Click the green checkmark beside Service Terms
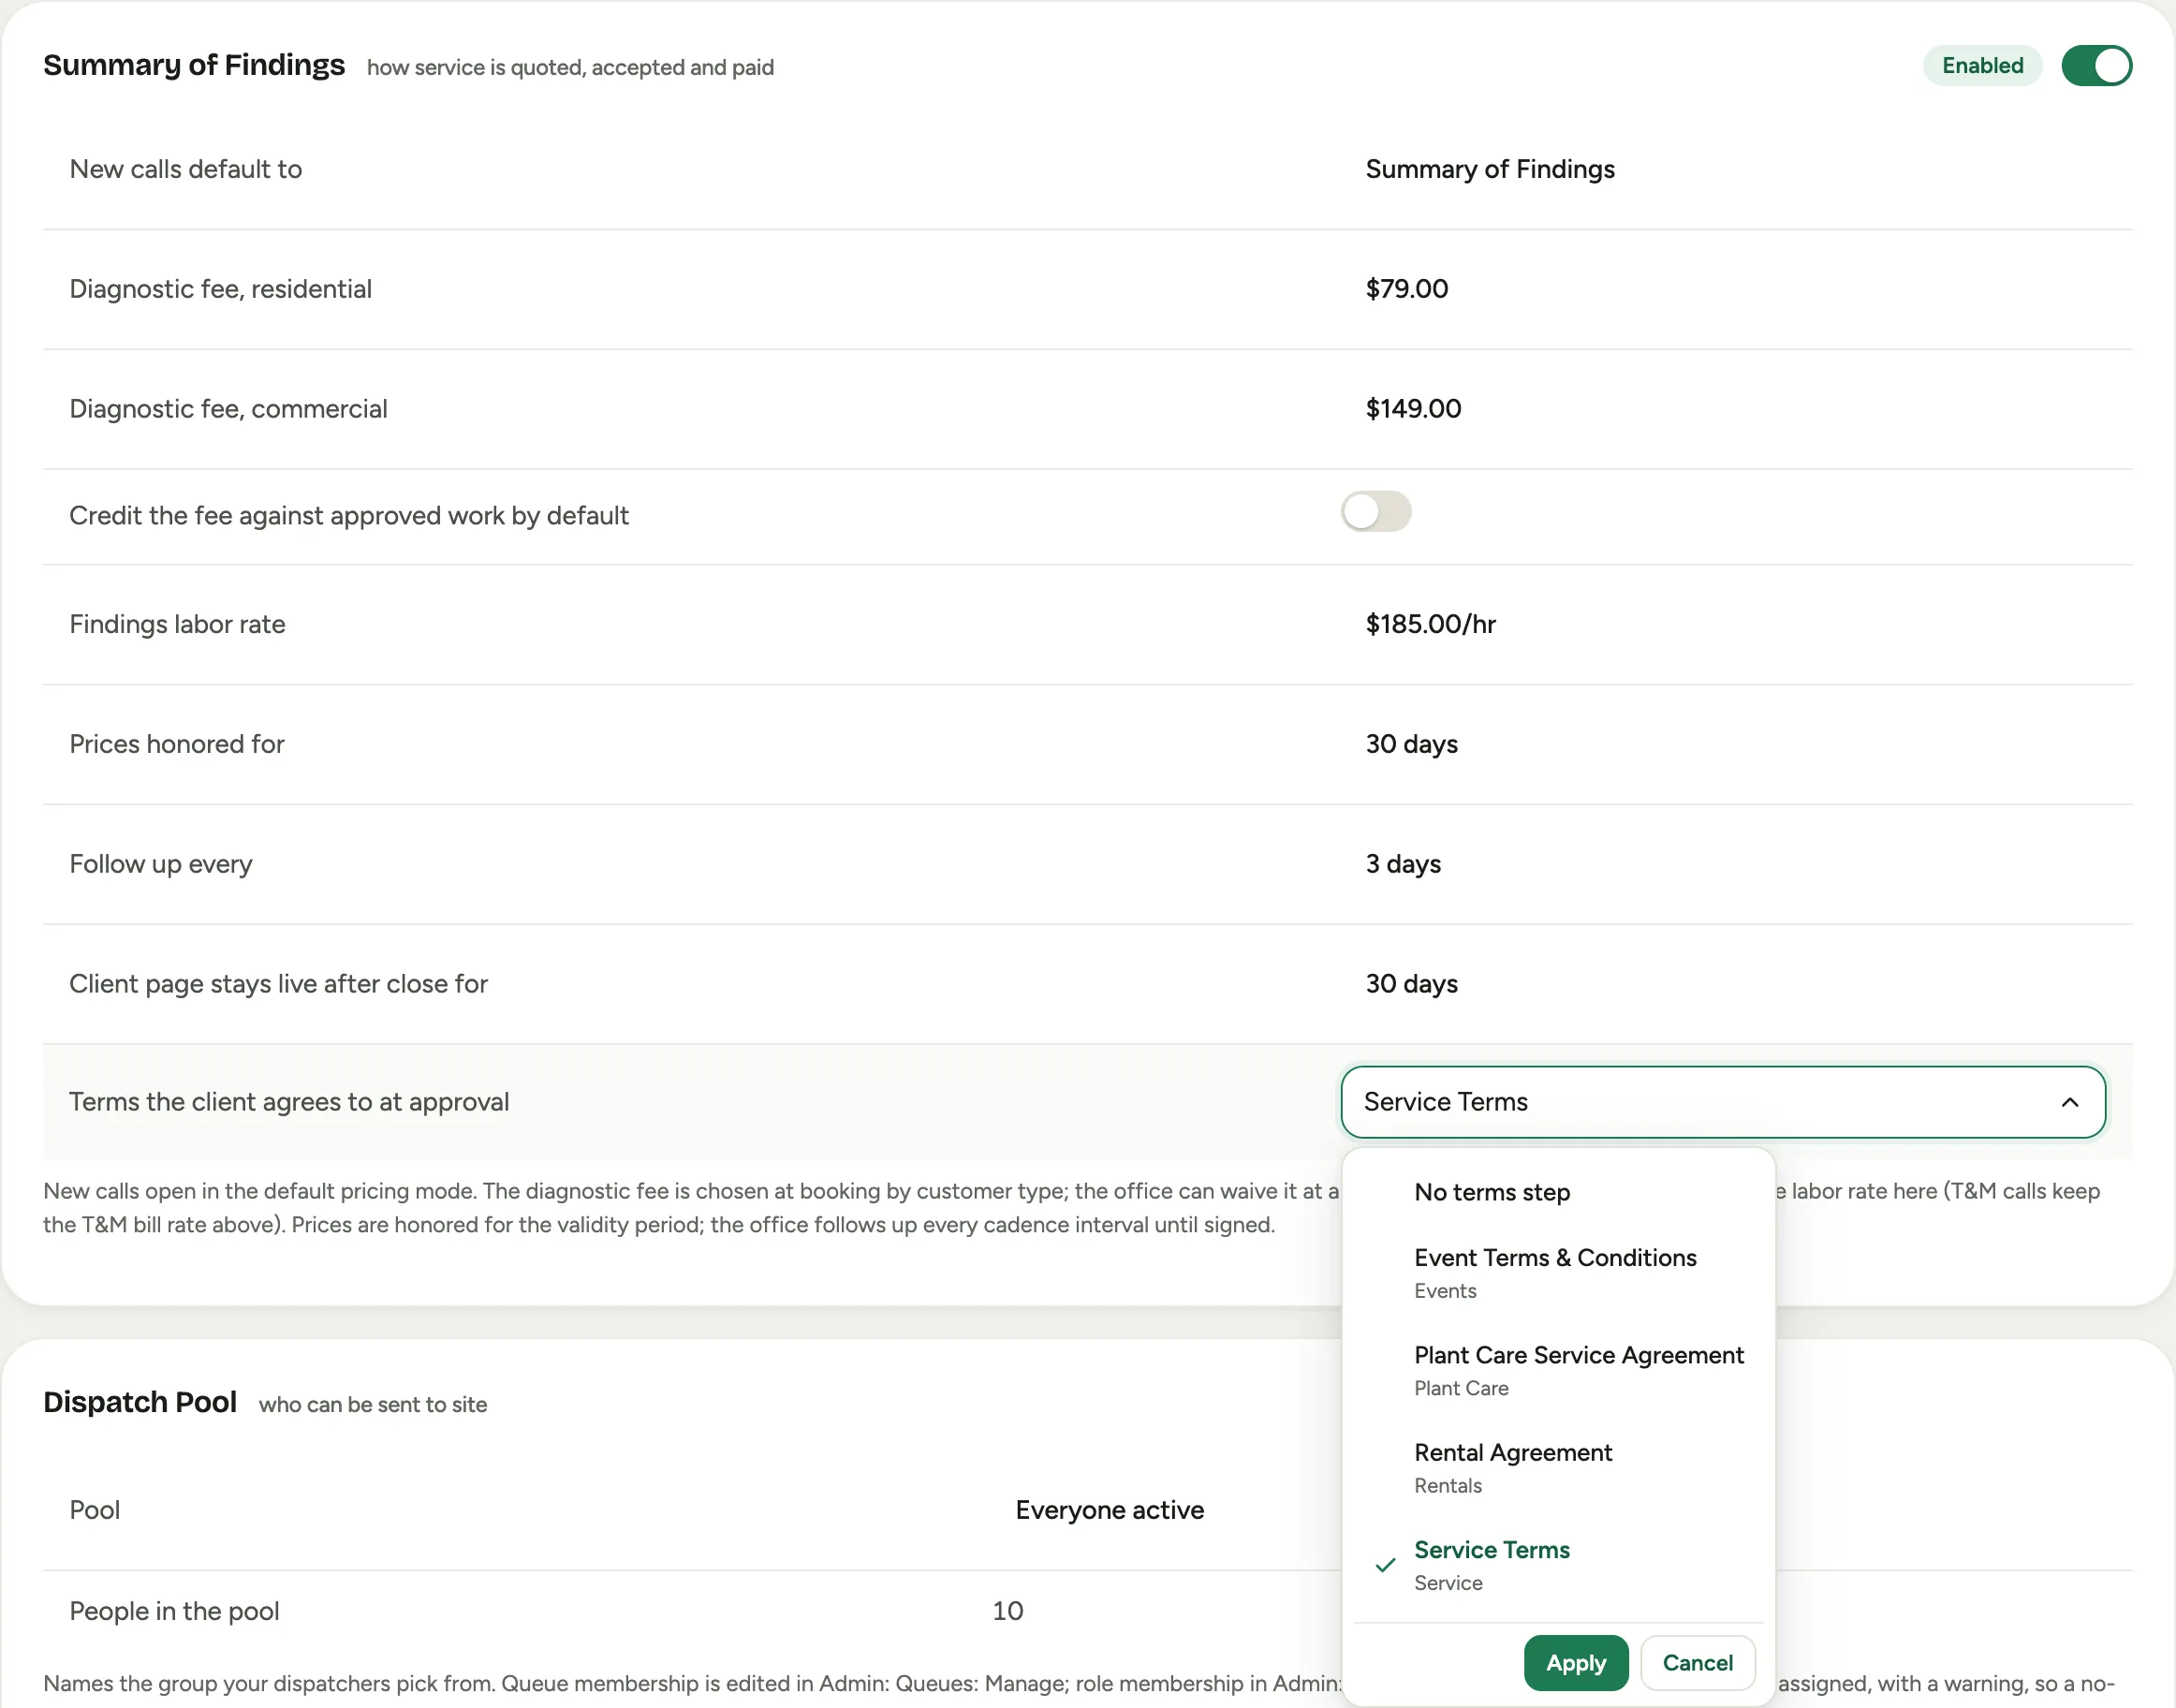The image size is (2176, 1708). pyautogui.click(x=1385, y=1565)
